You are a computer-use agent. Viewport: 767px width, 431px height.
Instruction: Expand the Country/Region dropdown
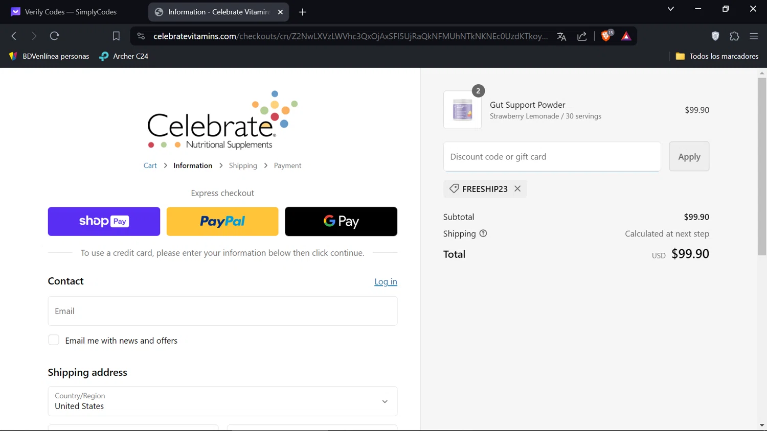tap(385, 401)
